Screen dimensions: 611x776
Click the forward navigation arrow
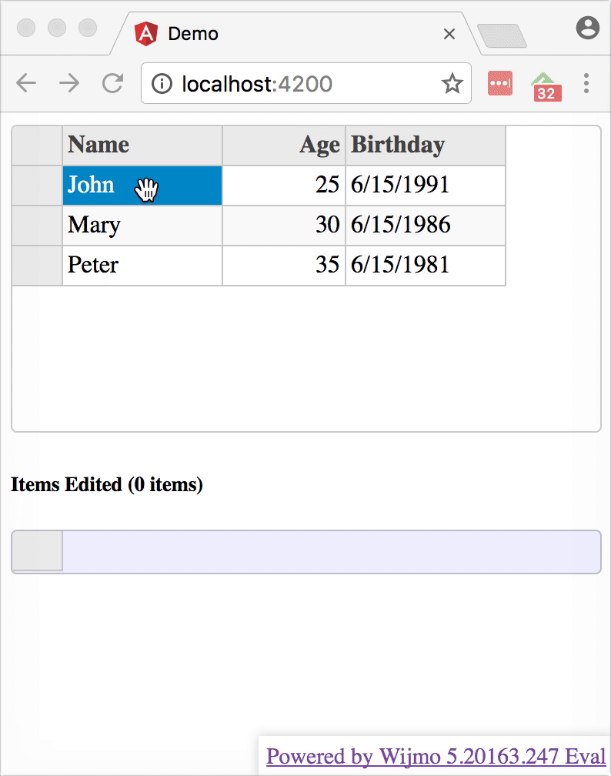tap(69, 83)
